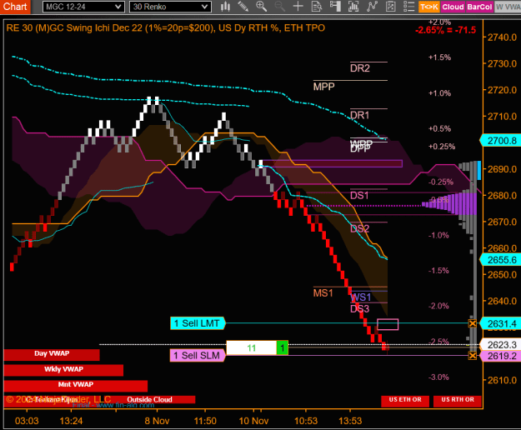Screen dimensions: 521x430
Task: Select the 1 Sell LMT order label
Action: (198, 323)
